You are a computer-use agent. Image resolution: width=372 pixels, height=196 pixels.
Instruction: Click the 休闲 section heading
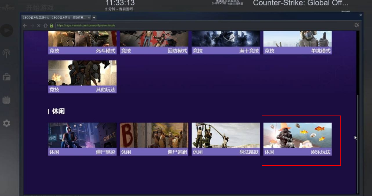click(58, 111)
